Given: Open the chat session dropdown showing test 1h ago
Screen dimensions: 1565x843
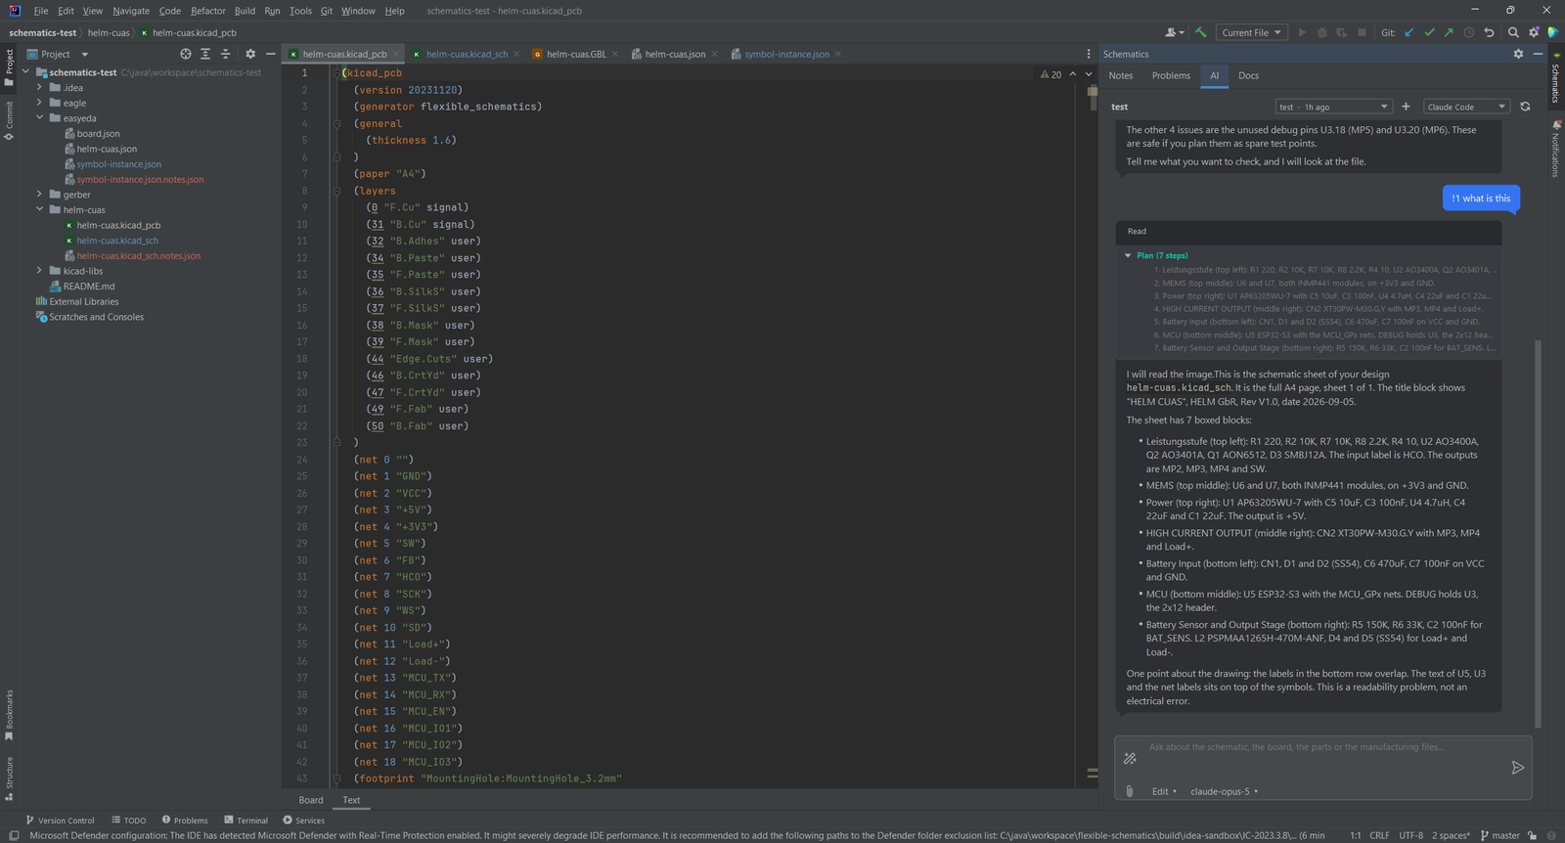Looking at the screenshot, I should (x=1333, y=107).
